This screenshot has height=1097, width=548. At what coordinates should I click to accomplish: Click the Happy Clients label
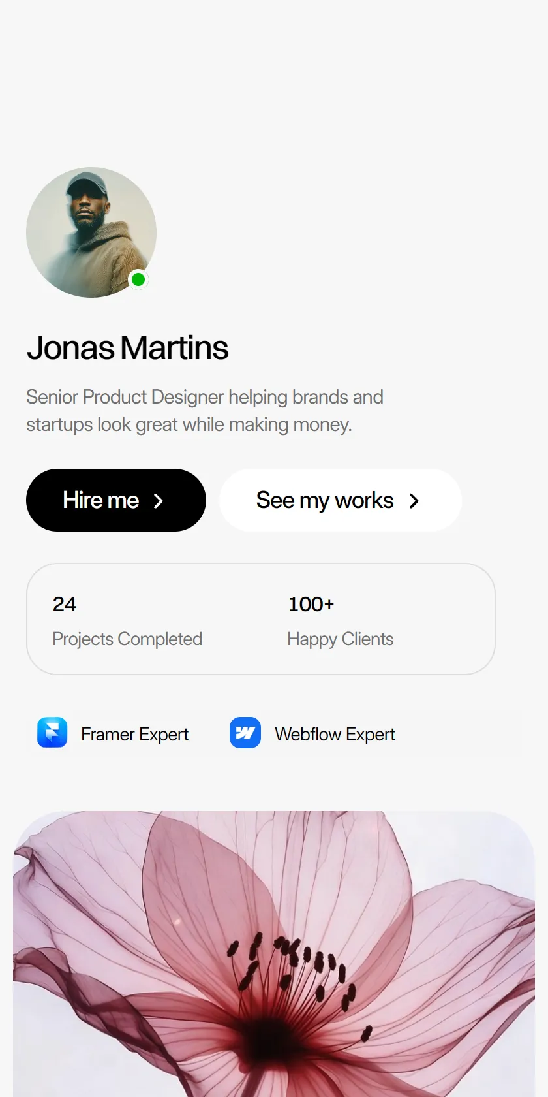click(x=341, y=639)
